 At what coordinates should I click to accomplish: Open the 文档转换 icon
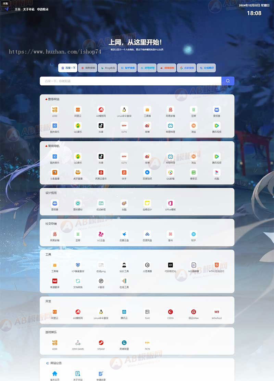click(x=78, y=281)
